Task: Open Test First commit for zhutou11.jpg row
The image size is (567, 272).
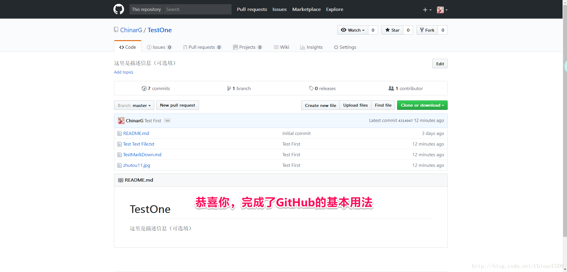Action: [x=291, y=165]
